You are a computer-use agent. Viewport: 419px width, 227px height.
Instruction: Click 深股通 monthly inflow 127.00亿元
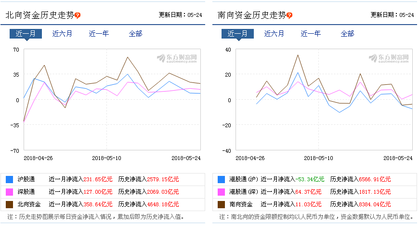[98, 192]
